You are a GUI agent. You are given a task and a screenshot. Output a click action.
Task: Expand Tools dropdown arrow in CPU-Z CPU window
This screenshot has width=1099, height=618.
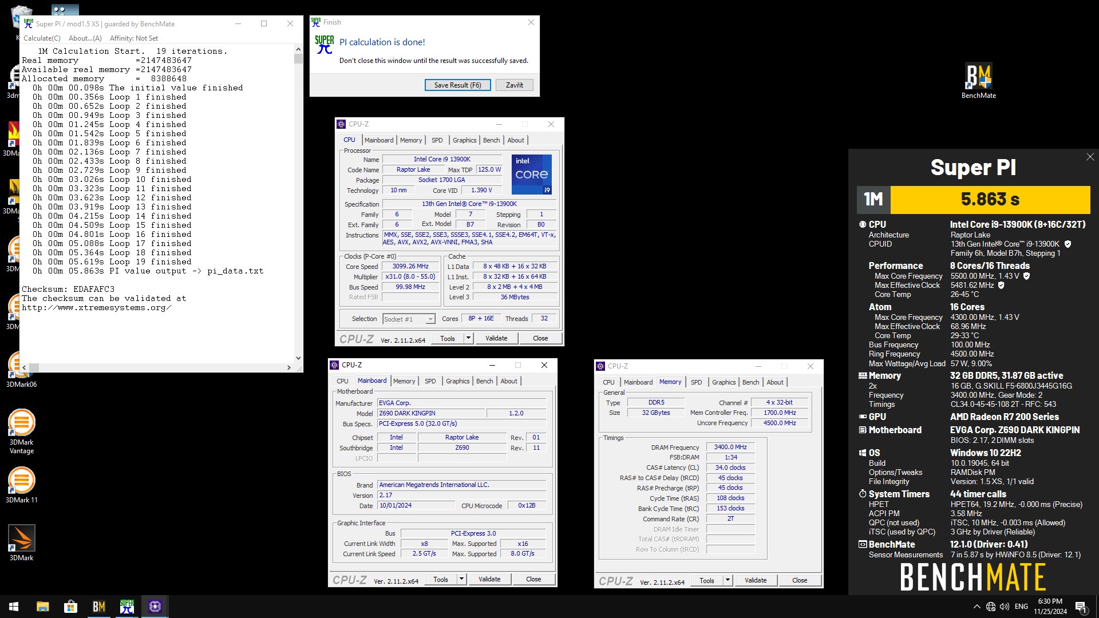pyautogui.click(x=468, y=338)
